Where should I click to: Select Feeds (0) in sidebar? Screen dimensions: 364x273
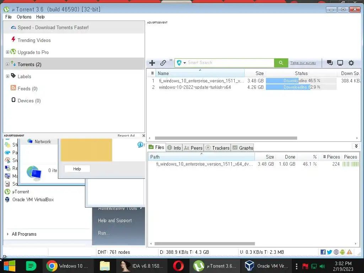(27, 89)
